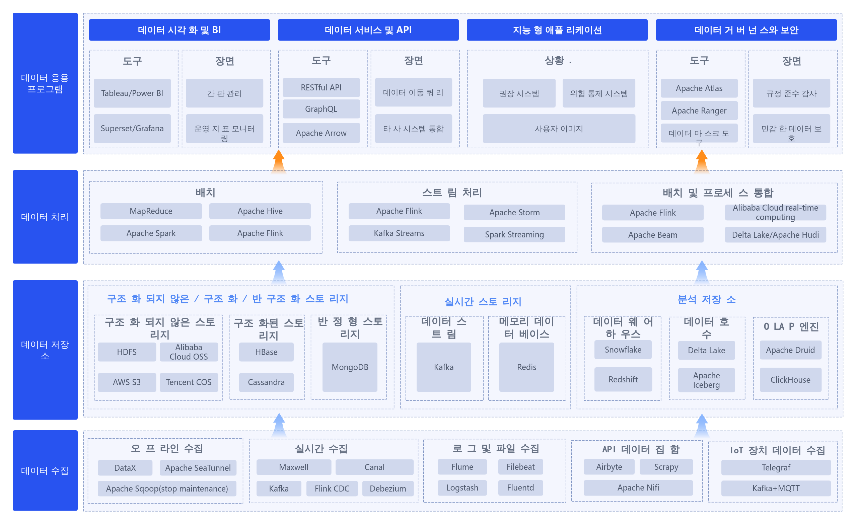Click the HBase box
This screenshot has height=523, width=855.
tap(266, 352)
